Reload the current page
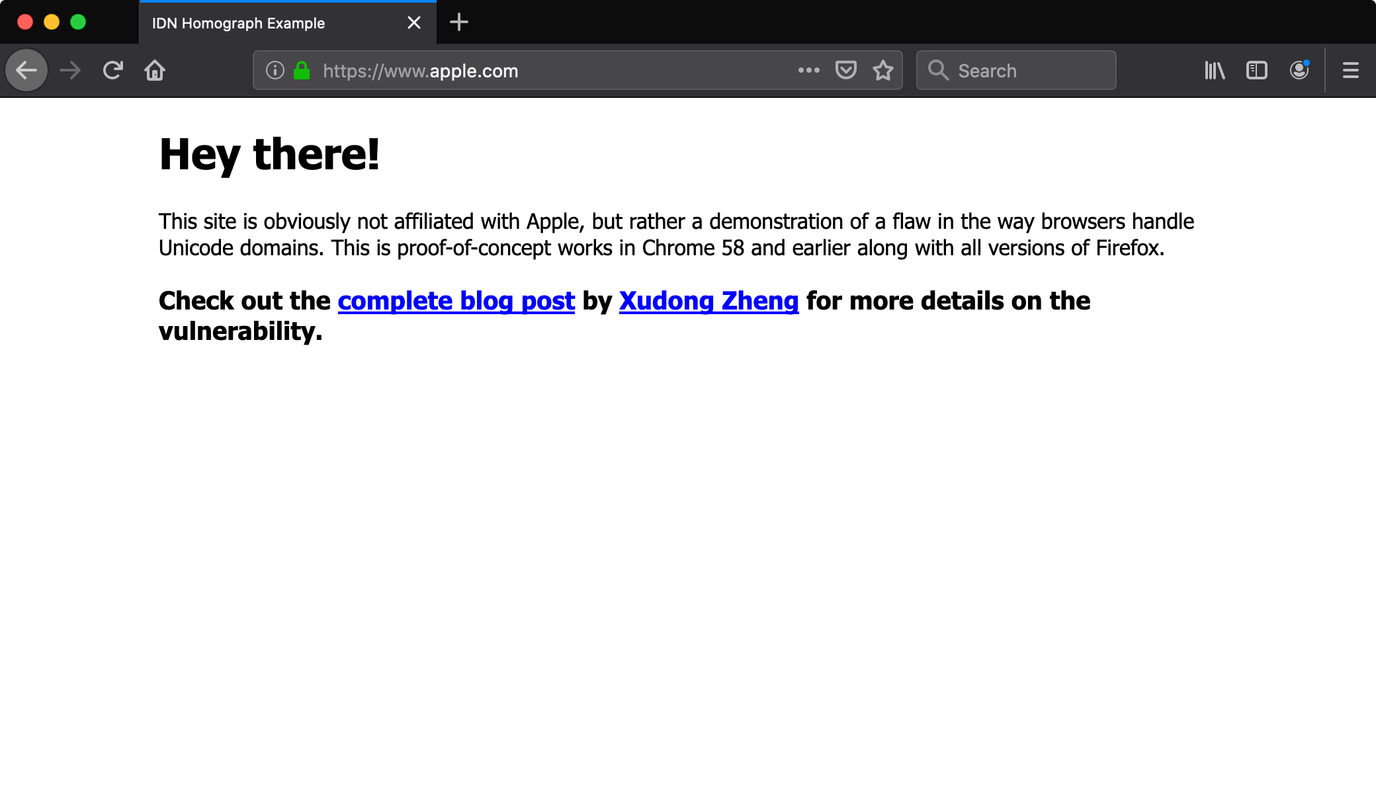Viewport: 1376px width, 787px height. 113,70
